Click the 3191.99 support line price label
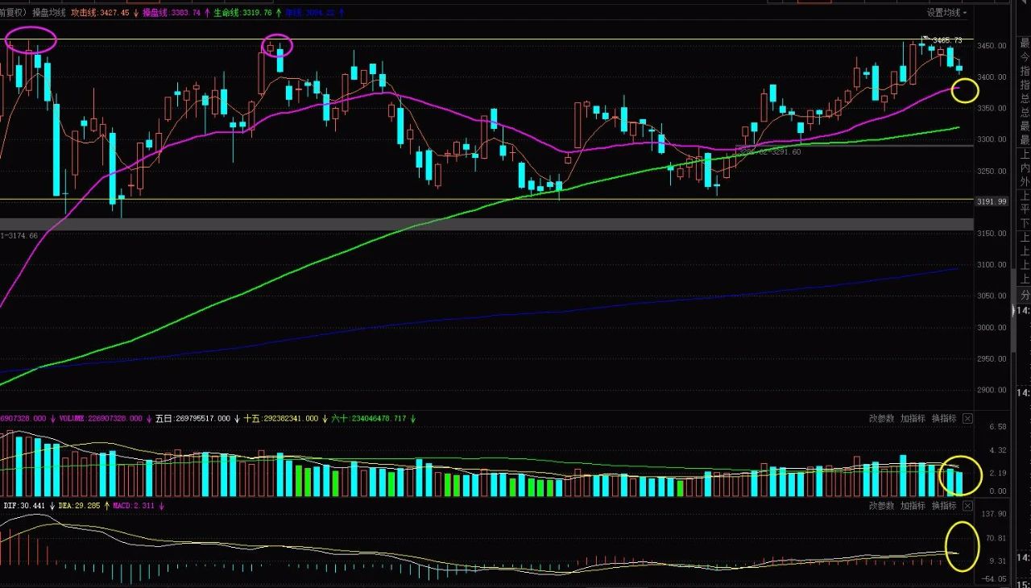The image size is (1031, 588). point(992,202)
